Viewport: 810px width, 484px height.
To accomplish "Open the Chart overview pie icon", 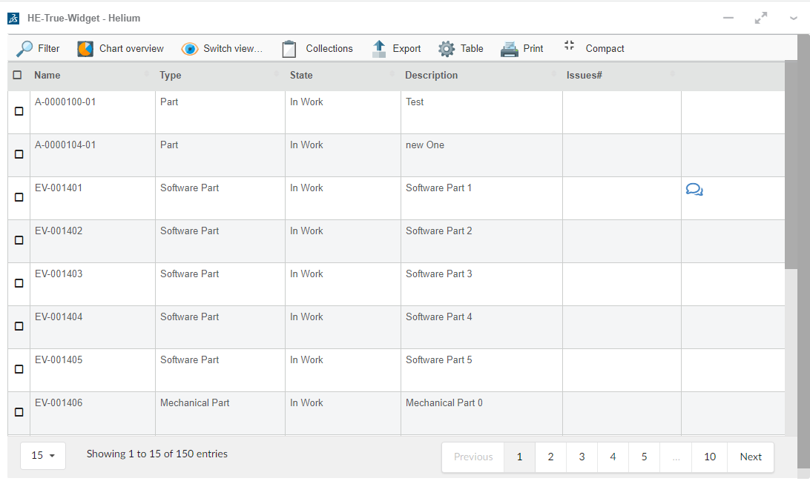I will point(85,49).
